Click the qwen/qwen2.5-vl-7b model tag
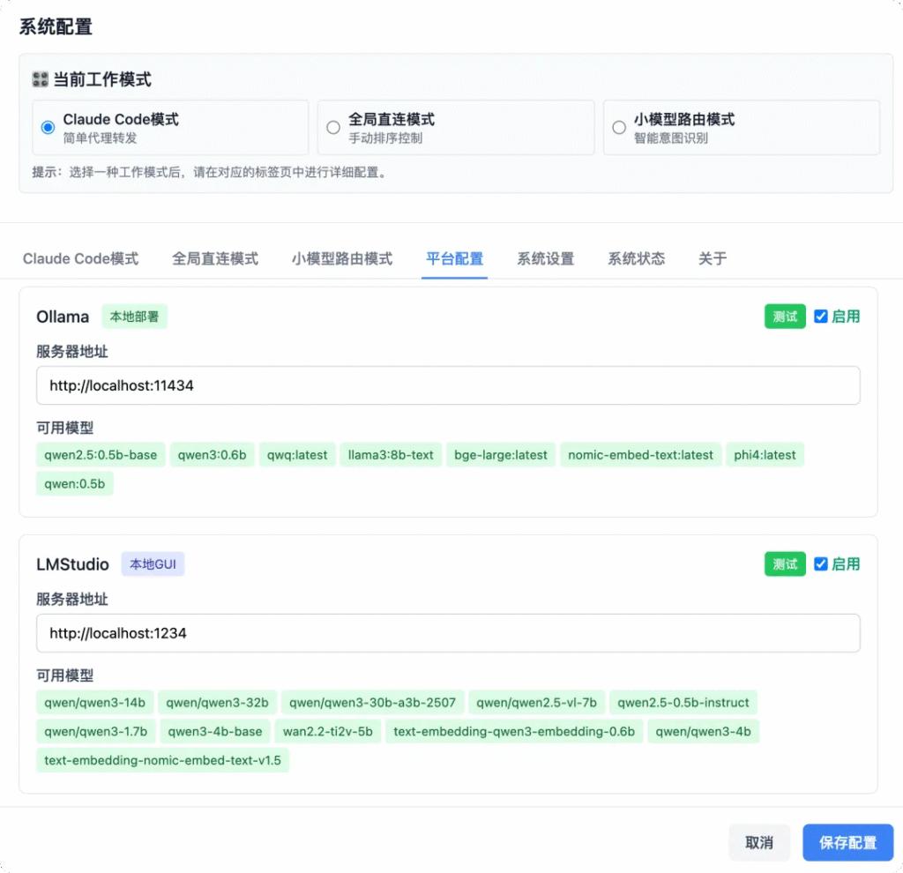 point(536,702)
